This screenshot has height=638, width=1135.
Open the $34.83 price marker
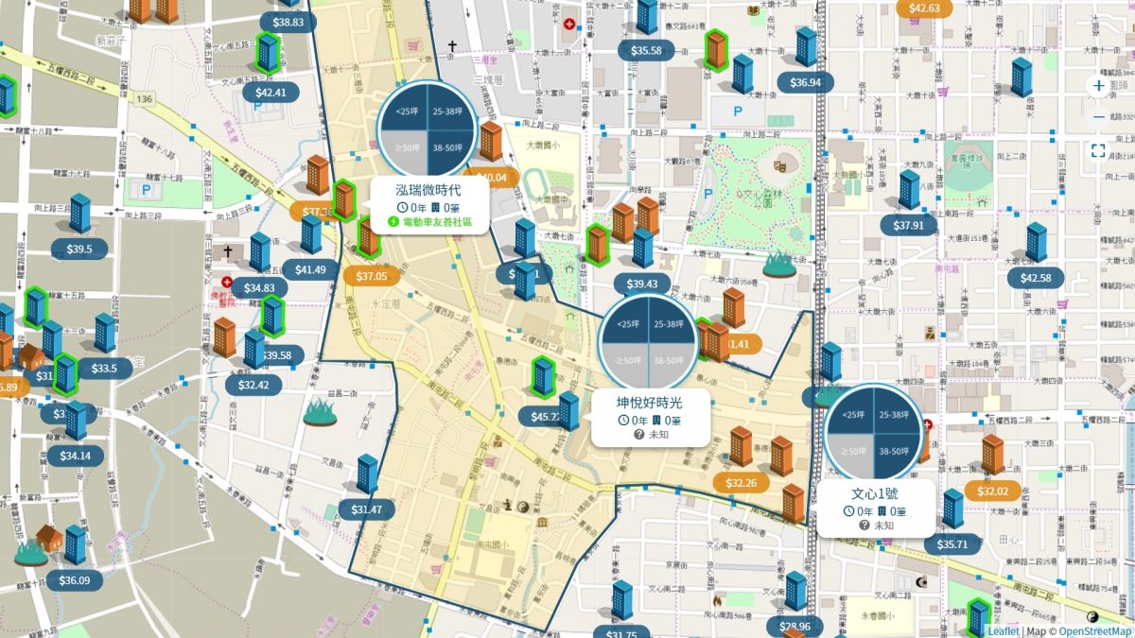click(259, 287)
